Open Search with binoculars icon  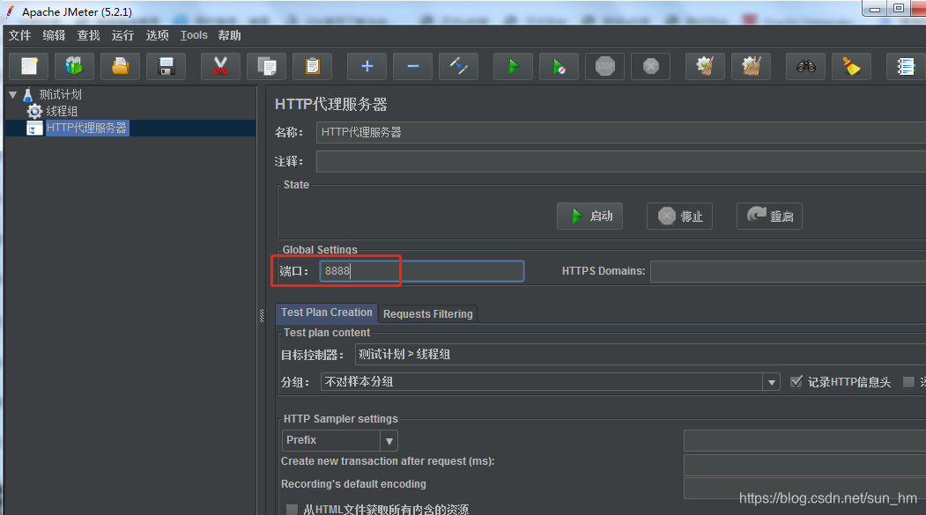805,66
